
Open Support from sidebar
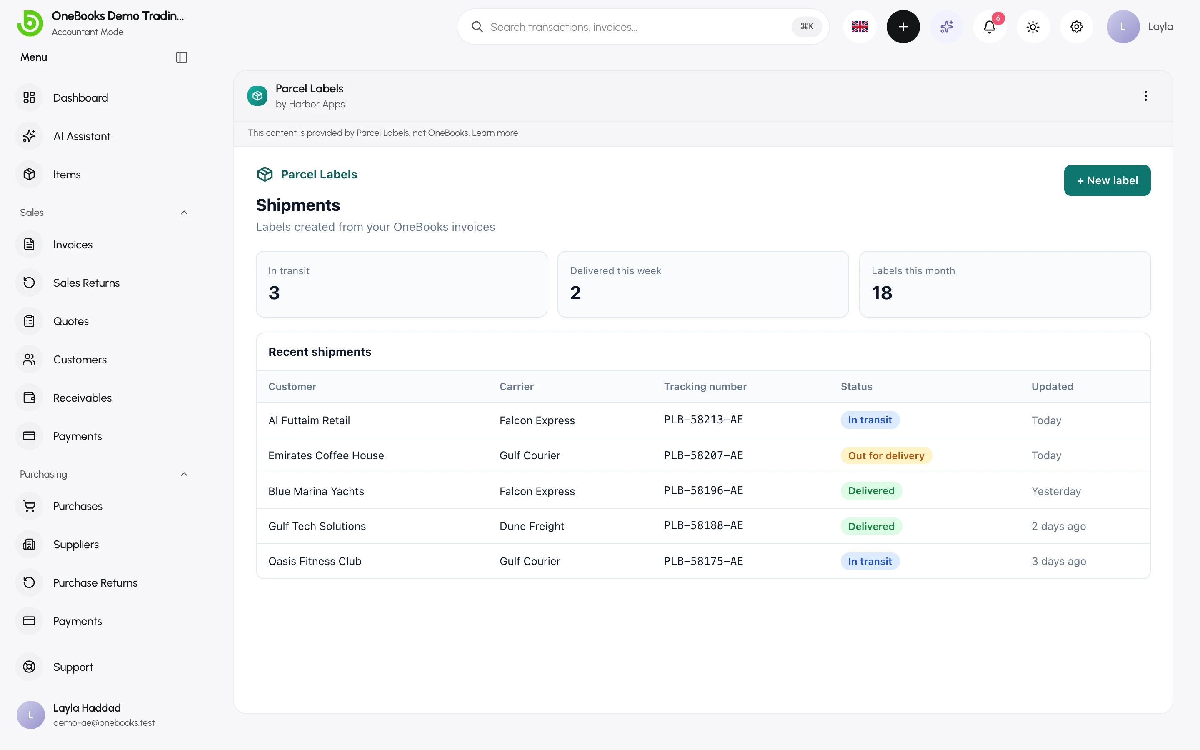click(x=73, y=667)
